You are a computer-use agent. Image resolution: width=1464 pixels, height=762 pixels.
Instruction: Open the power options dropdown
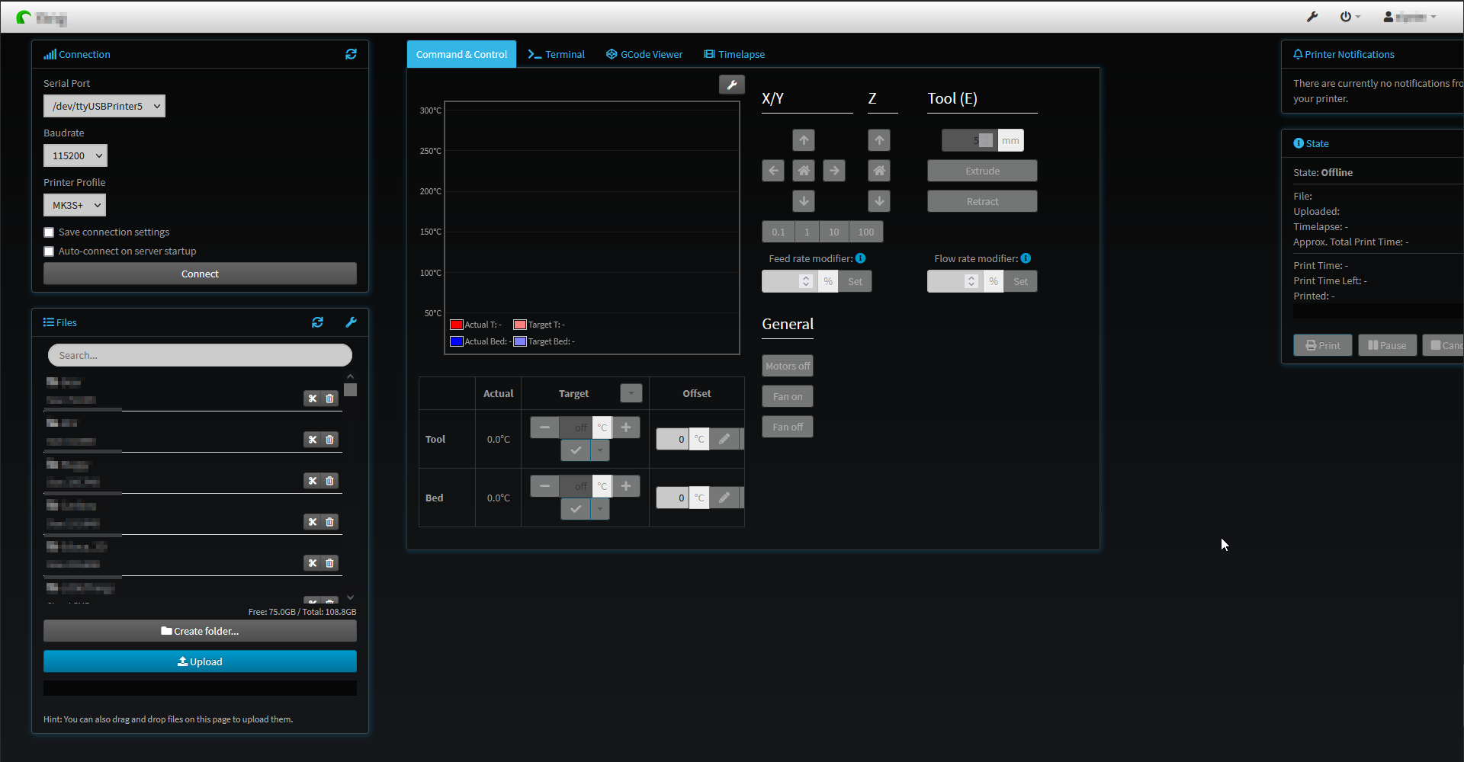coord(1348,16)
